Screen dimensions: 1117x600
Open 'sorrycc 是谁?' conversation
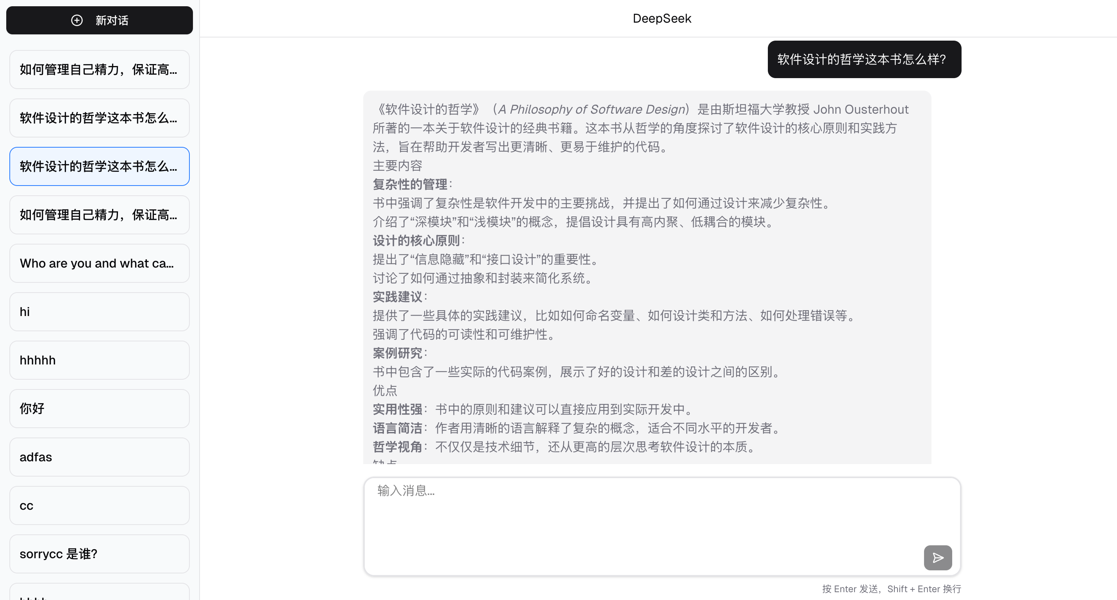click(99, 554)
